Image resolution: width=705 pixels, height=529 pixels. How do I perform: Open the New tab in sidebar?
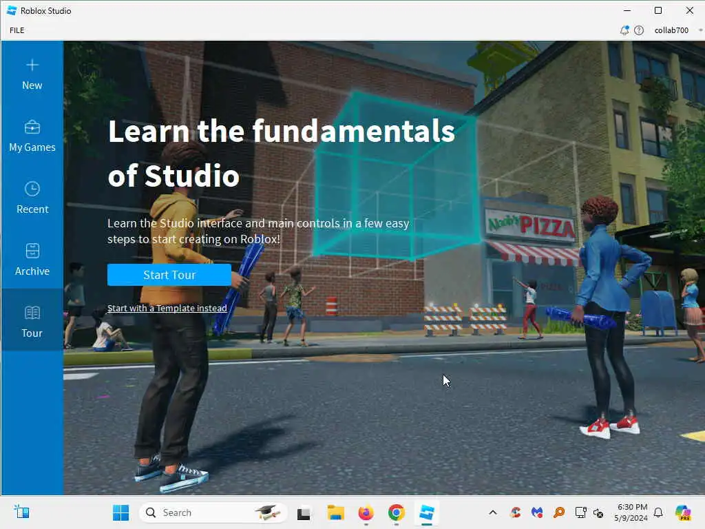[x=32, y=74]
